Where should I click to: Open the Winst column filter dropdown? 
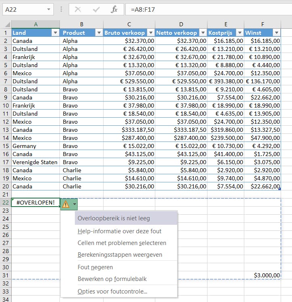[x=277, y=33]
